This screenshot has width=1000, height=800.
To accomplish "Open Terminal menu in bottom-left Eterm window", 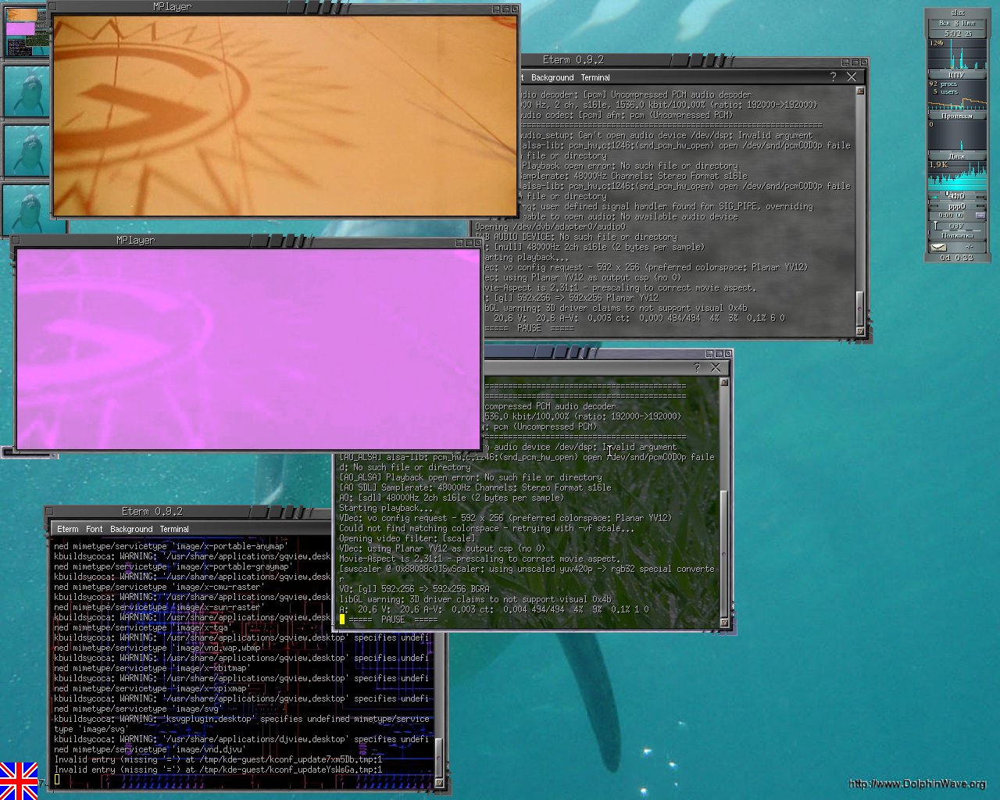I will click(174, 529).
